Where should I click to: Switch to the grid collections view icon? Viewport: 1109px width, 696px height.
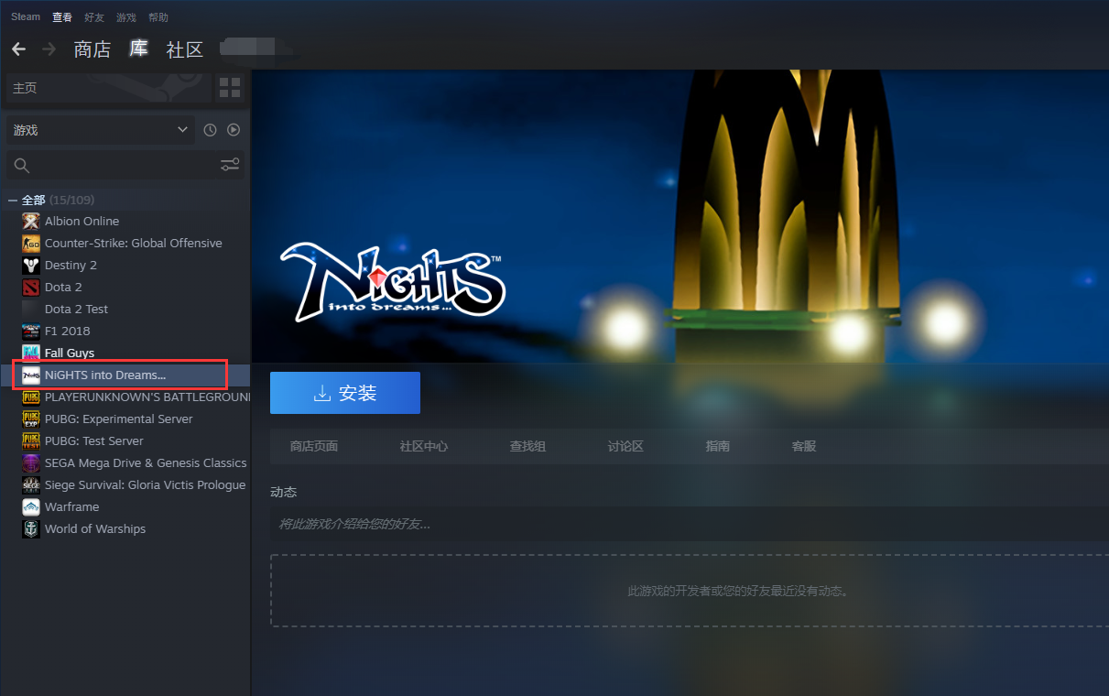coord(230,88)
